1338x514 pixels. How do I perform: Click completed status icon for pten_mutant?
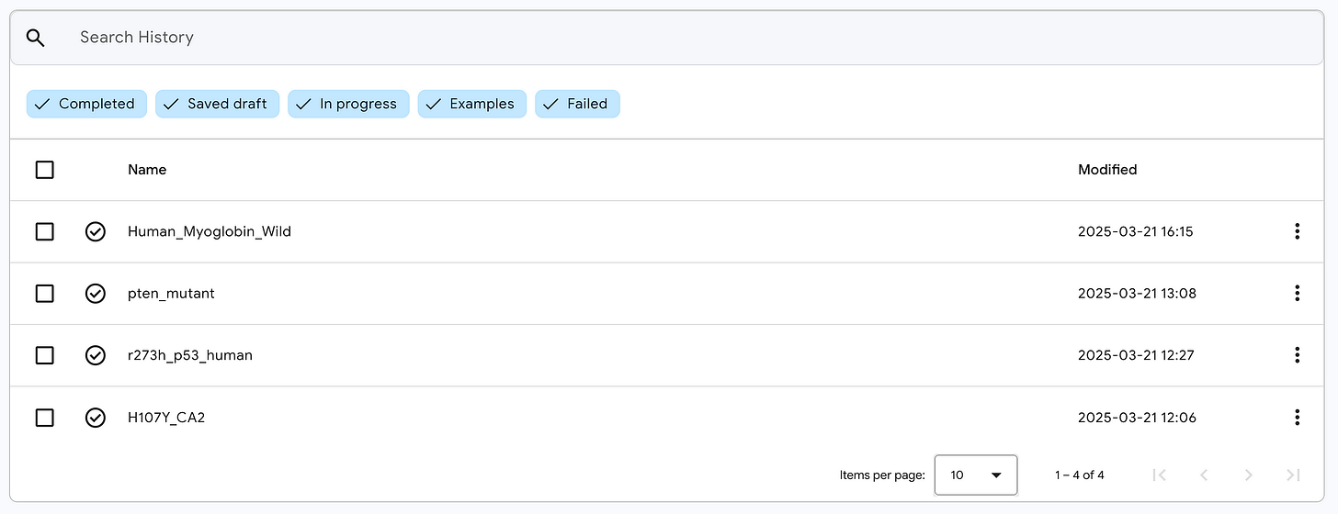click(x=96, y=293)
